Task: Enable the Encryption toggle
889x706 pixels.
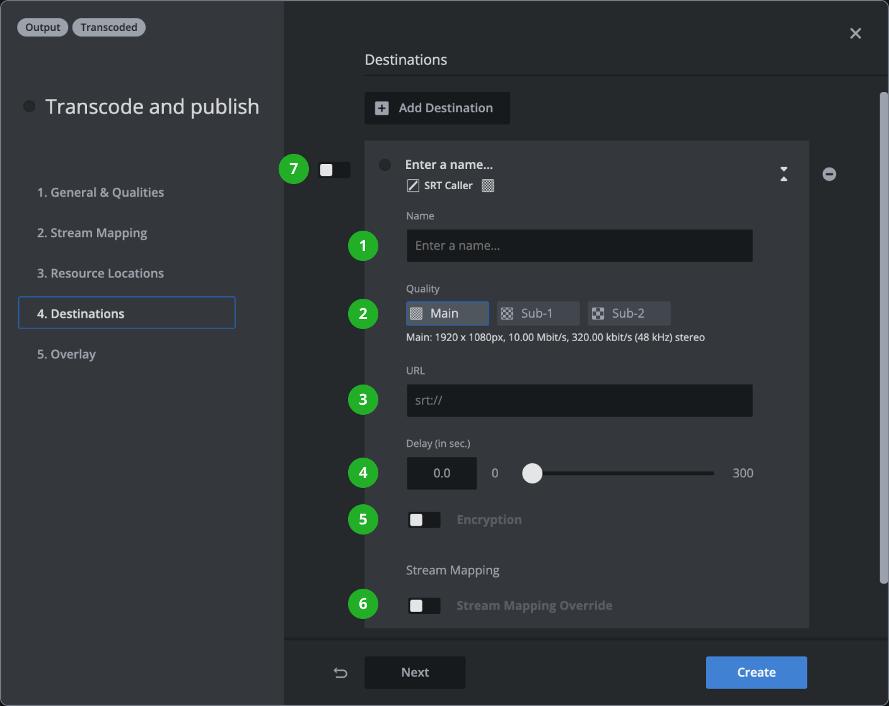Action: point(424,520)
